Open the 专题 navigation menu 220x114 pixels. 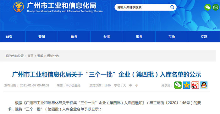(x=204, y=37)
